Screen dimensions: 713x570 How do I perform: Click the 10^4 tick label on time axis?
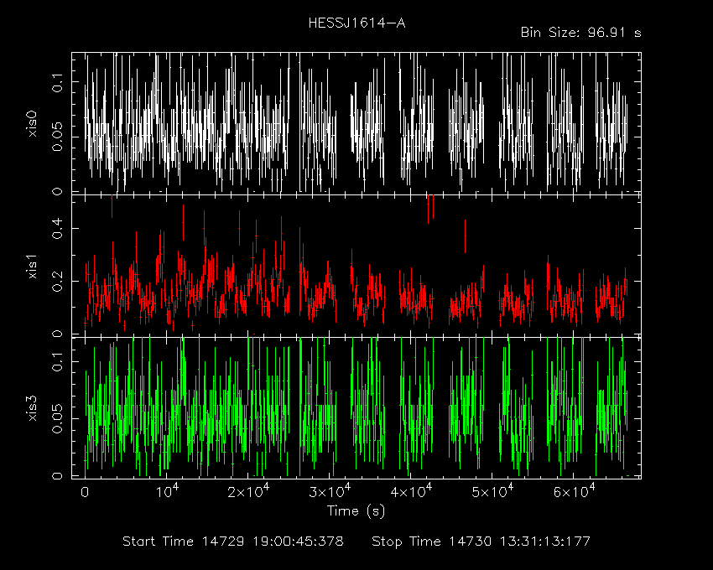tap(166, 491)
